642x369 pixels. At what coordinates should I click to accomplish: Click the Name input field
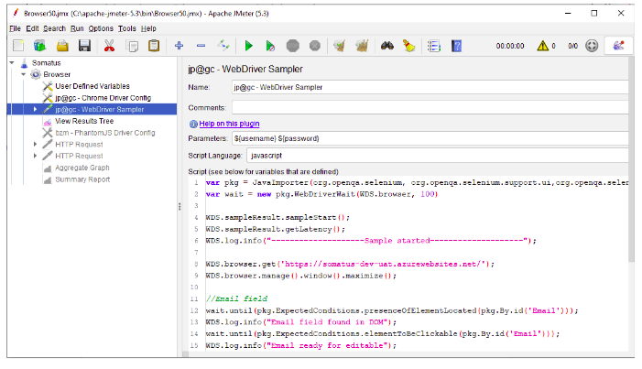[430, 87]
